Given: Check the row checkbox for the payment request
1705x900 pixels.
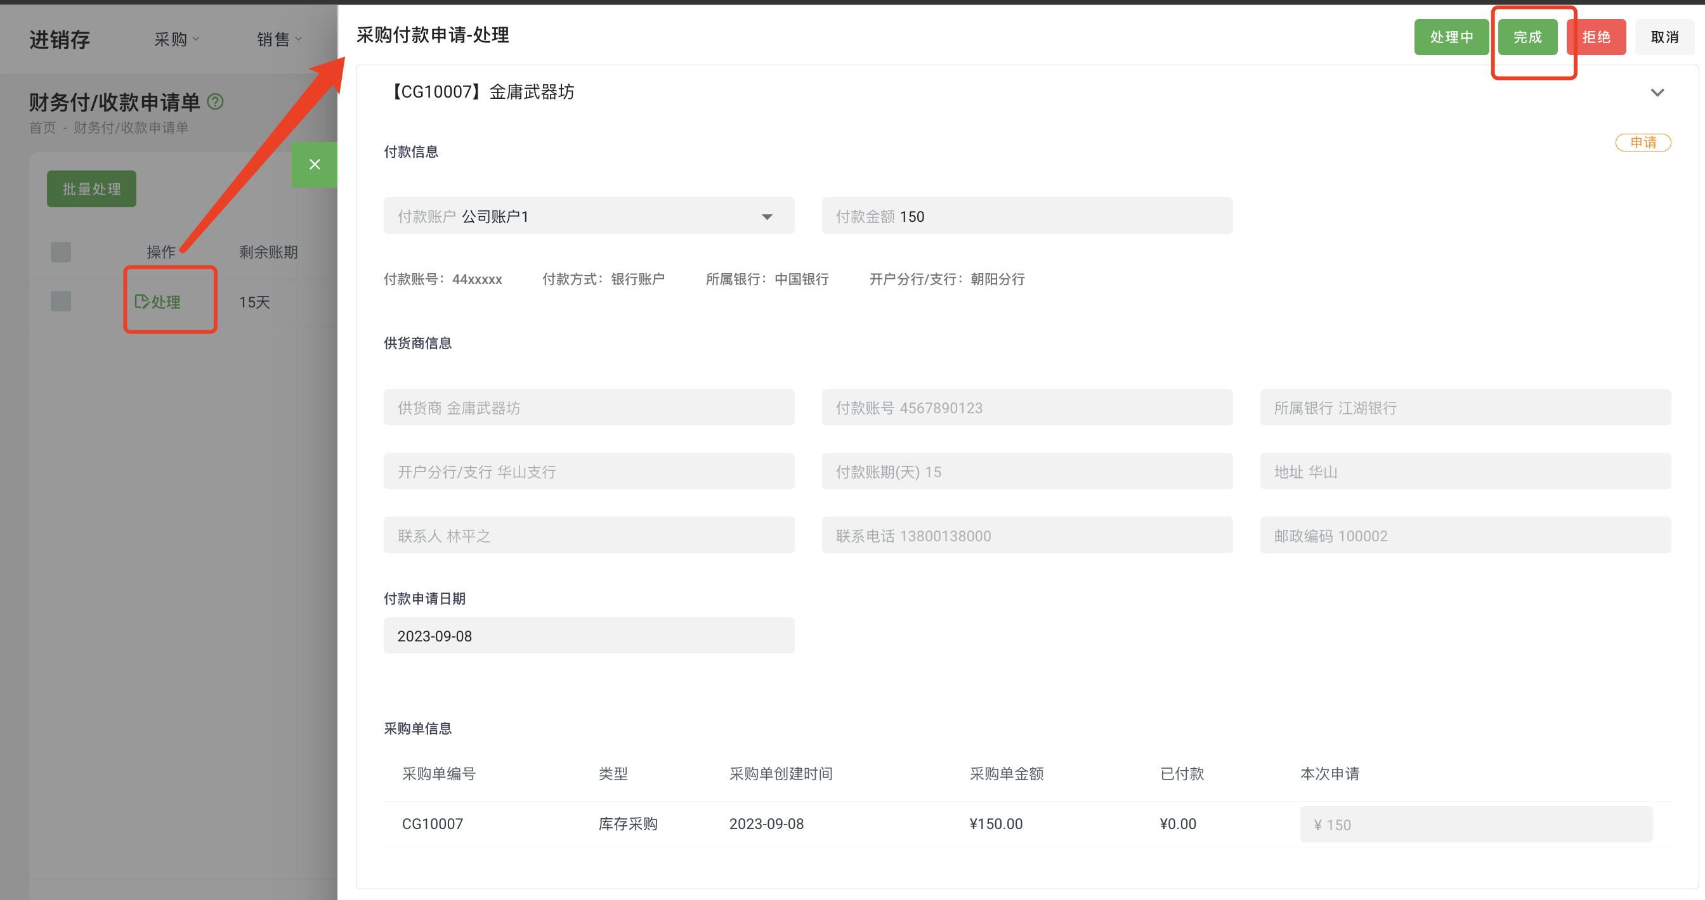Looking at the screenshot, I should 60,301.
